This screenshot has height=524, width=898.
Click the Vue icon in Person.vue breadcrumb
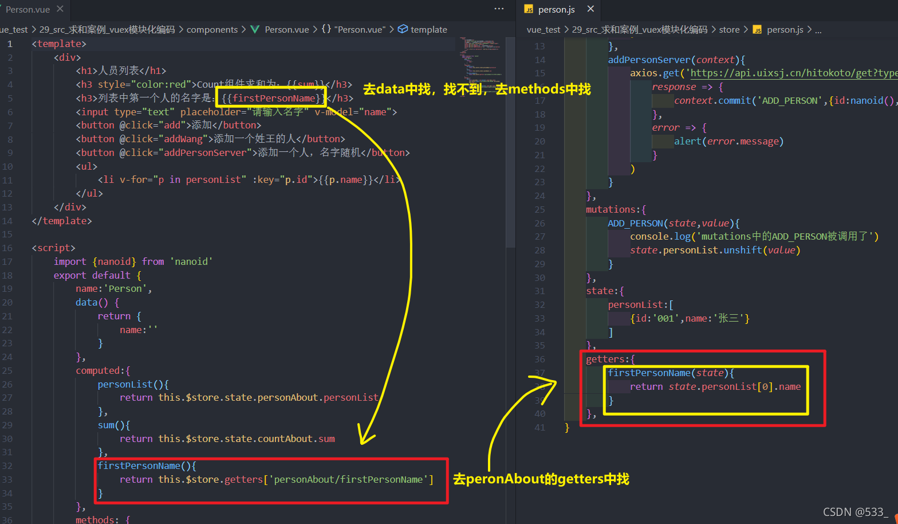tap(255, 29)
